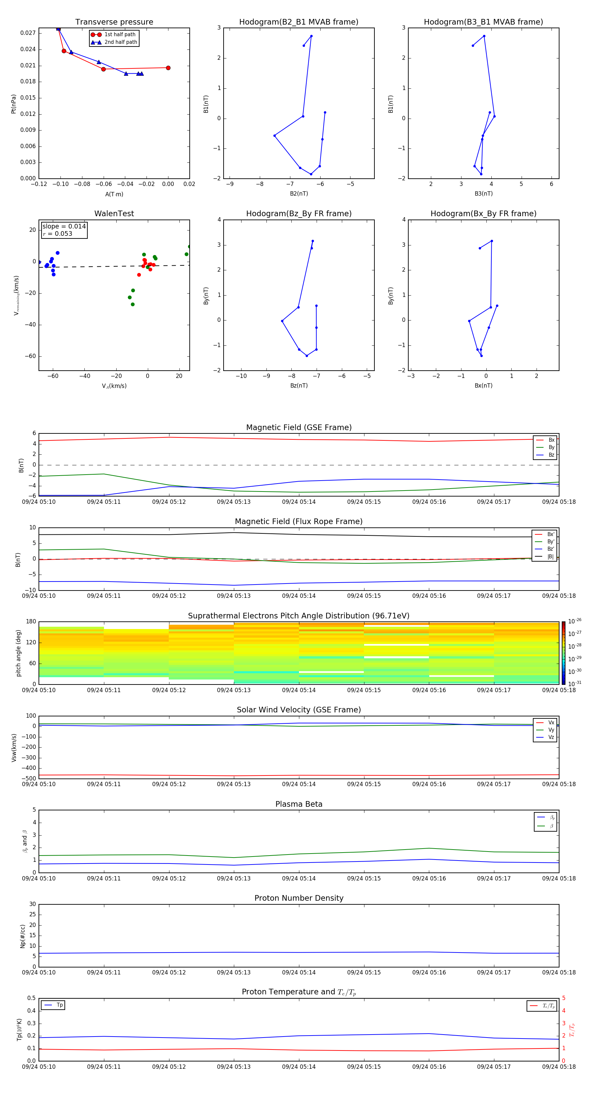Click the "Pt(nPa)" y-axis label

click(14, 104)
